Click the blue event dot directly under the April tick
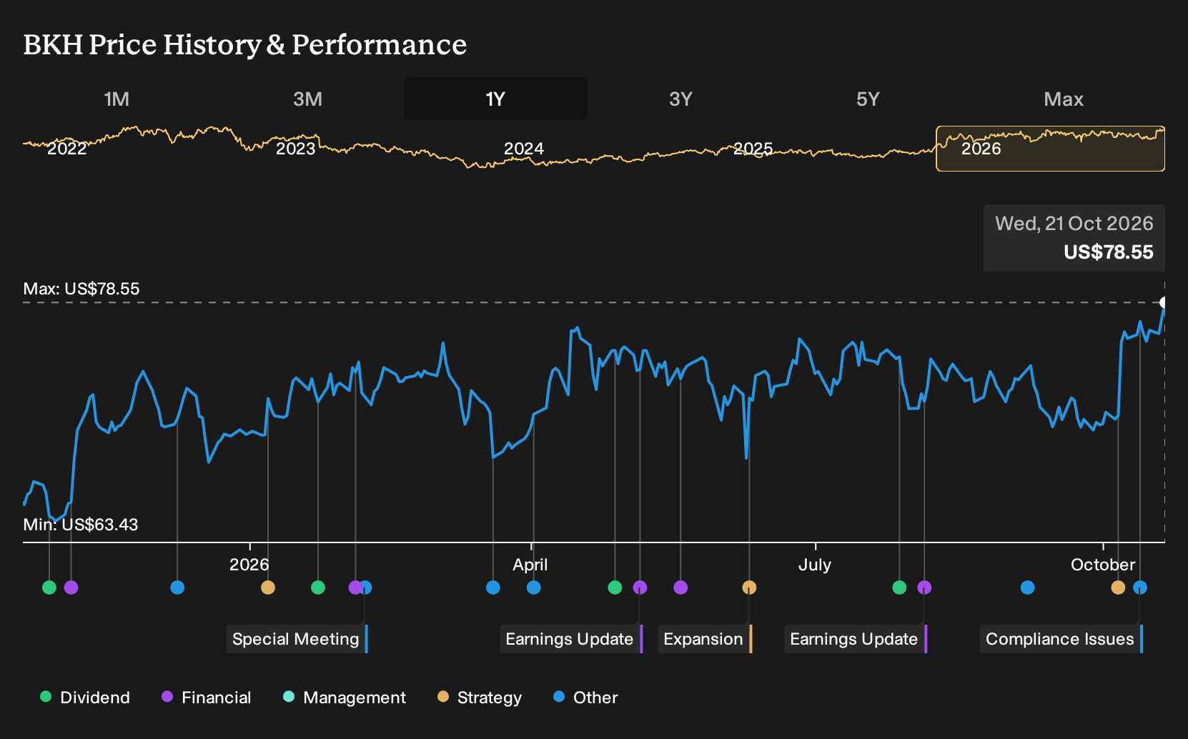 click(x=533, y=587)
